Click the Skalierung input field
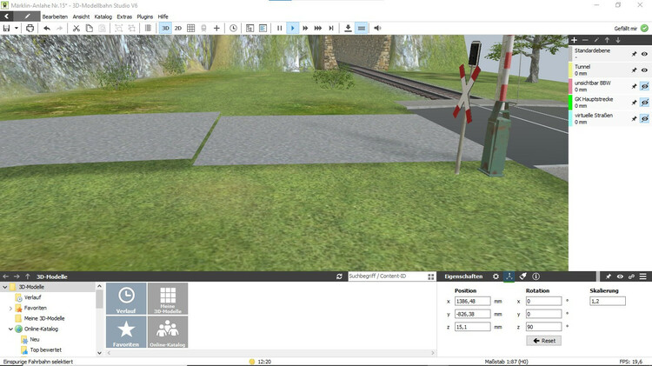The height and width of the screenshot is (366, 652). click(608, 301)
